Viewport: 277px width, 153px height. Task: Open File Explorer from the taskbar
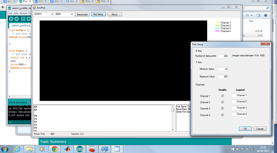[29, 149]
